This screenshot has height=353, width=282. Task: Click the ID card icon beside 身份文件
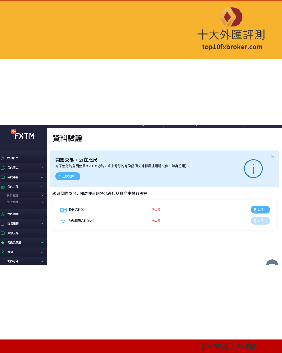click(63, 210)
